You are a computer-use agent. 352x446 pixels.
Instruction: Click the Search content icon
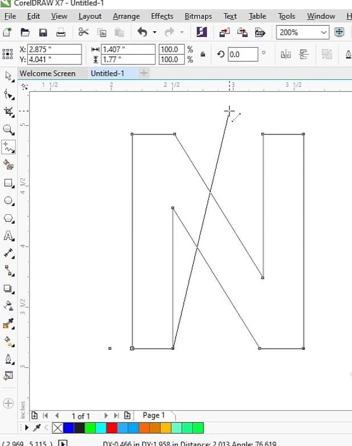click(202, 32)
